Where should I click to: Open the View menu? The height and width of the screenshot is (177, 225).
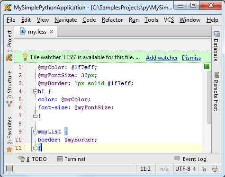[43, 20]
